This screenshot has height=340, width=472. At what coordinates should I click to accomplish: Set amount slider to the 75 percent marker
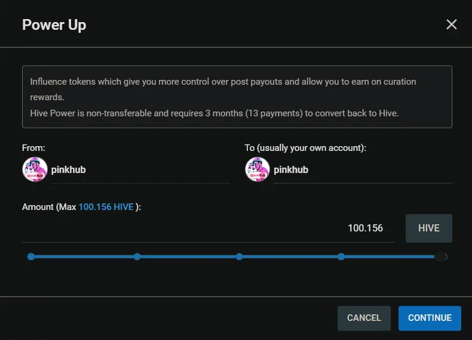(341, 256)
